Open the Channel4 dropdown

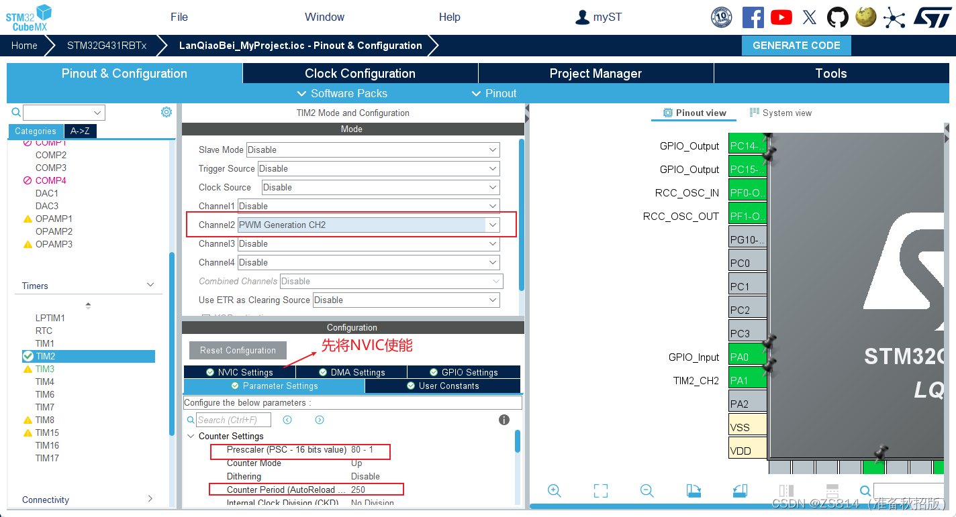click(369, 262)
